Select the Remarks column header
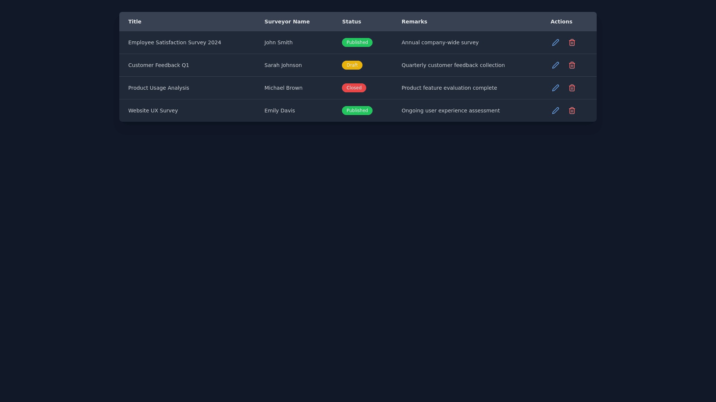 tap(414, 22)
